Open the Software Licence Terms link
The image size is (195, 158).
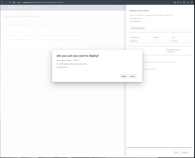click(149, 69)
